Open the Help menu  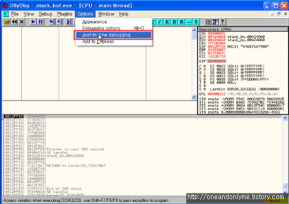124,14
